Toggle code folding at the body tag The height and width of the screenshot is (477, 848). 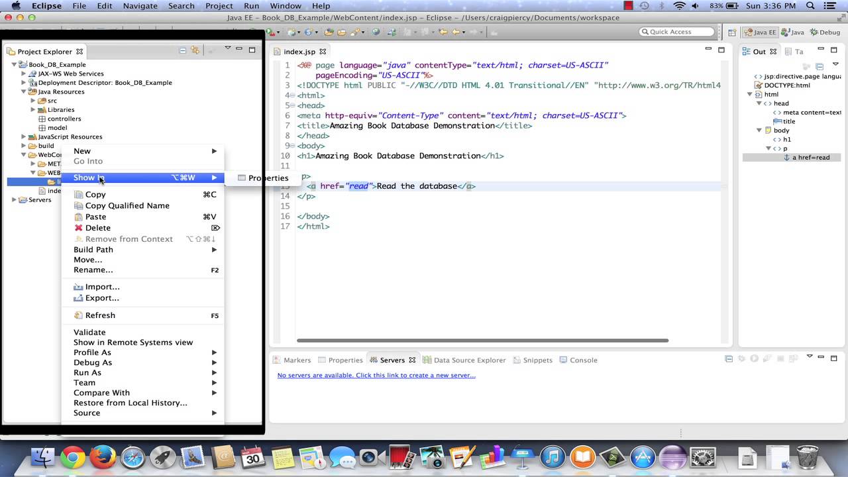click(x=293, y=146)
